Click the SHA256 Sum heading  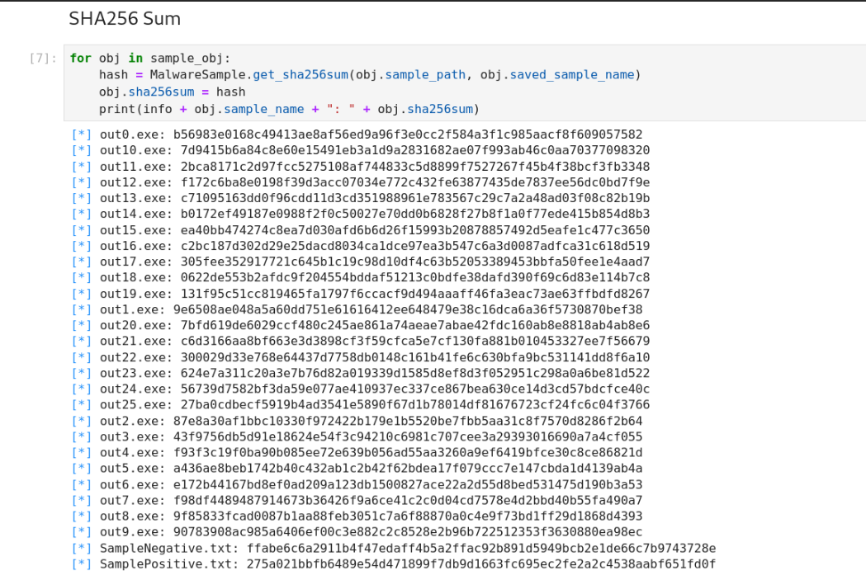tap(125, 18)
